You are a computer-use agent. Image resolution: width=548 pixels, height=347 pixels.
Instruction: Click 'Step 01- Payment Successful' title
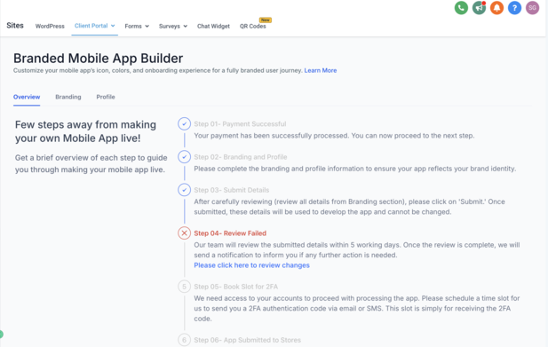tap(240, 124)
